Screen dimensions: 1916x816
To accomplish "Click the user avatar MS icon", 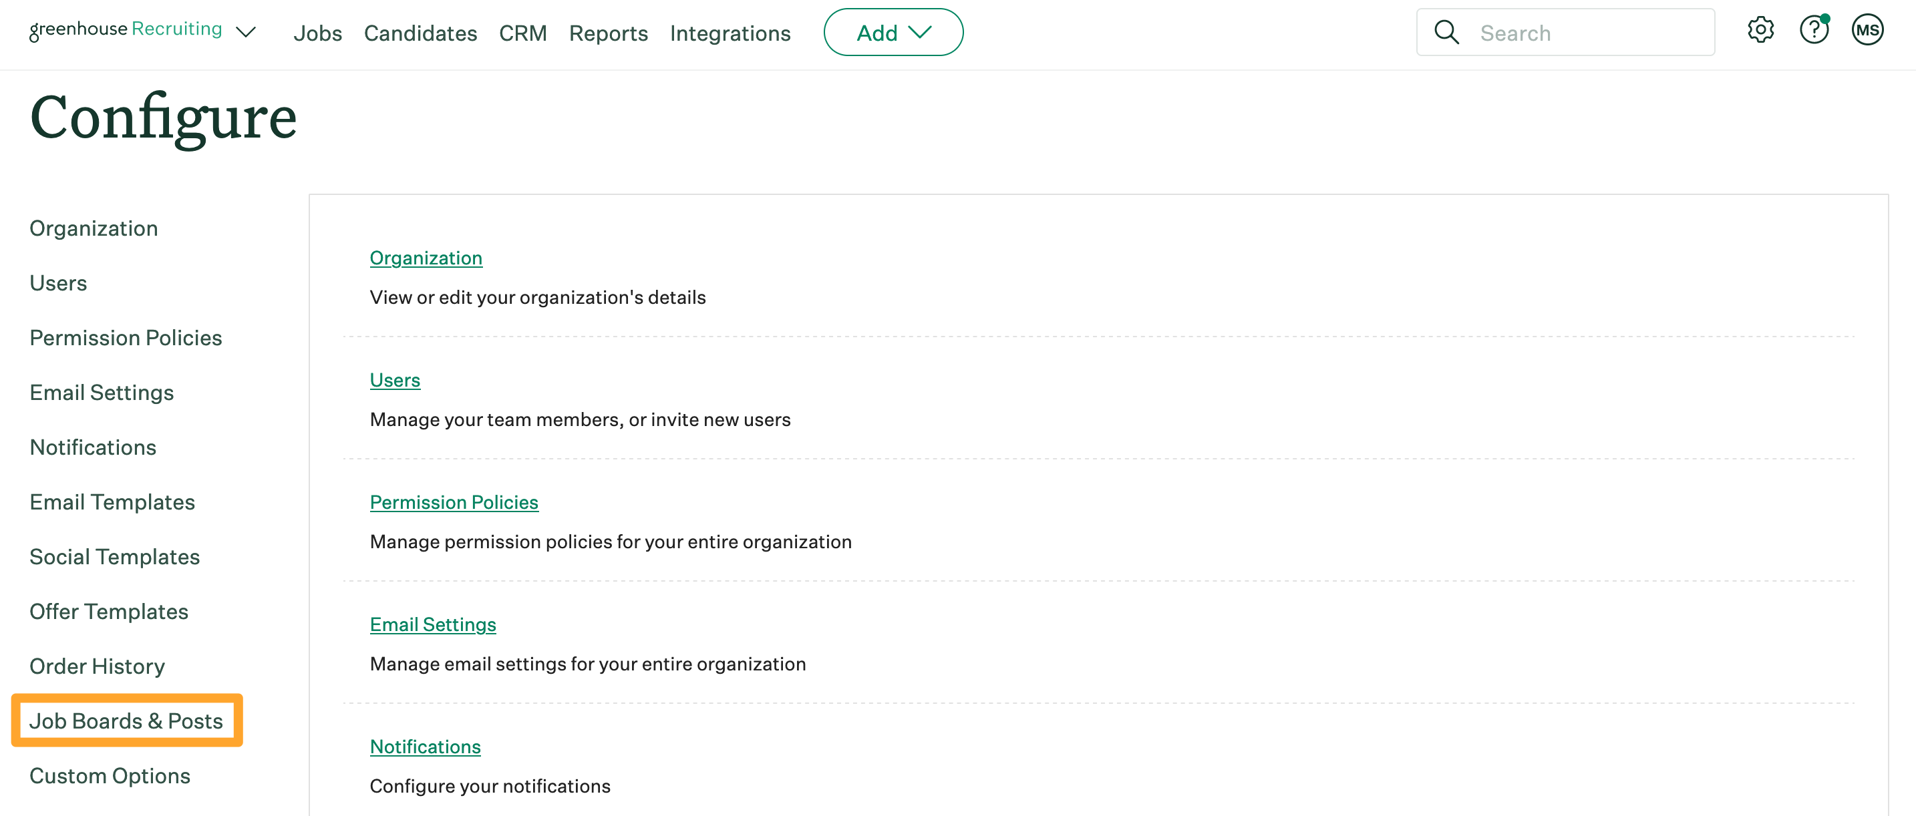I will (1866, 32).
